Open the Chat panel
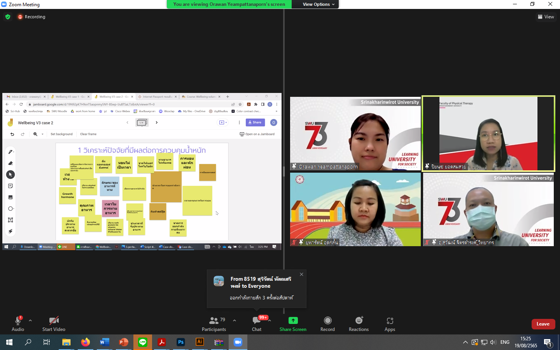560x350 pixels. click(x=256, y=323)
